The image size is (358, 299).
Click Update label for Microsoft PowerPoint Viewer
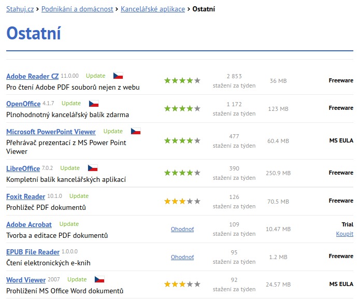pos(113,131)
